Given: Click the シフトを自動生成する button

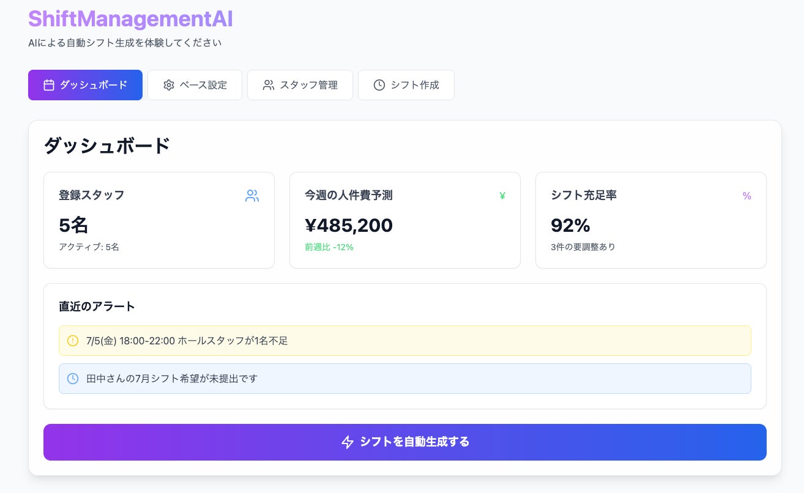Looking at the screenshot, I should (x=405, y=442).
